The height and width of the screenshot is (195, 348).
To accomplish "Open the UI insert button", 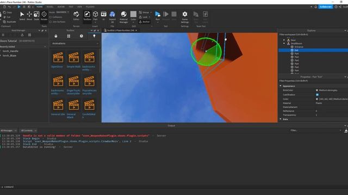I will 103,16.
